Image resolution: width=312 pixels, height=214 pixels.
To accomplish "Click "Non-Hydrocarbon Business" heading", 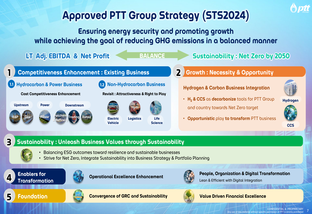I will (136, 84).
